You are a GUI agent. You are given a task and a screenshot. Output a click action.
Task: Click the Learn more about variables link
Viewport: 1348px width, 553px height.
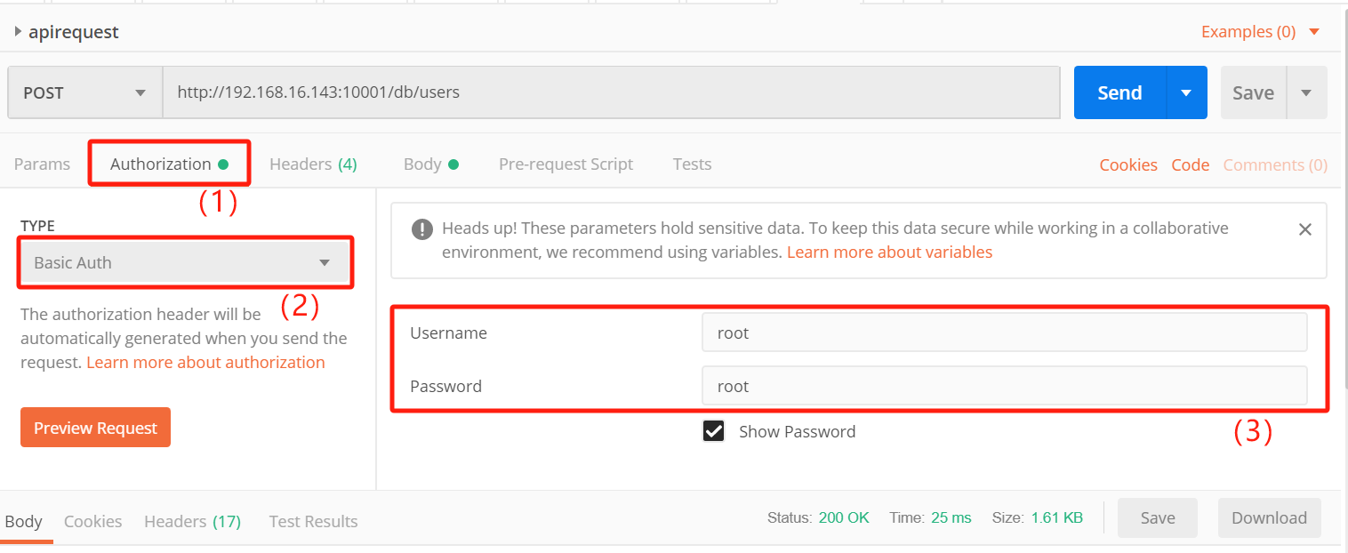tap(889, 252)
